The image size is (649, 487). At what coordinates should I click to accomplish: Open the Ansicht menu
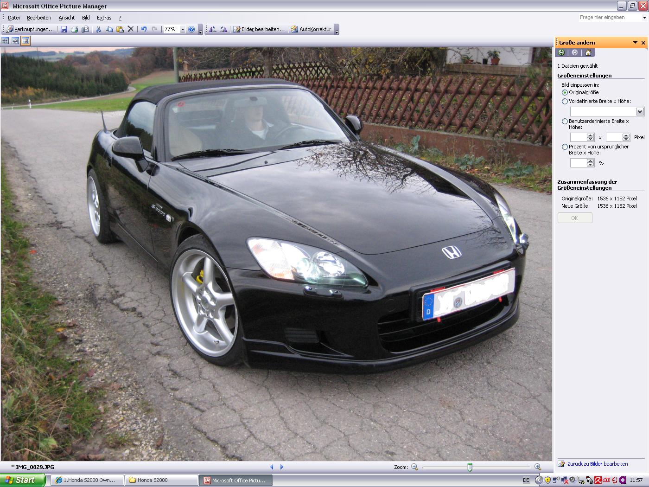66,18
